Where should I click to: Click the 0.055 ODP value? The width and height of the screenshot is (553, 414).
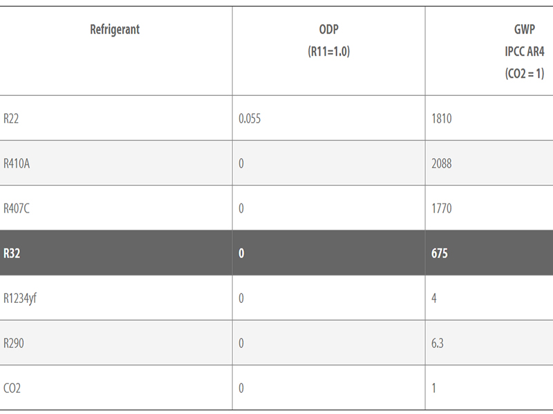pyautogui.click(x=250, y=119)
